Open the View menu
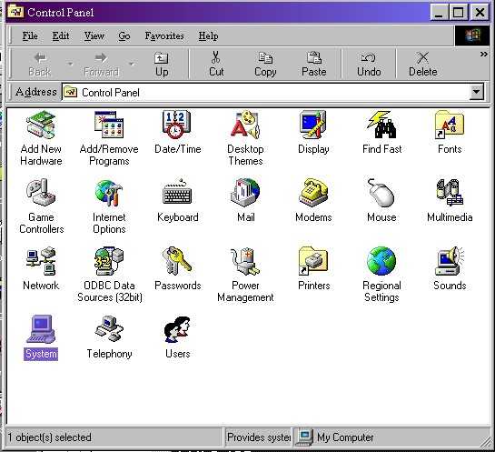Image resolution: width=495 pixels, height=452 pixels. [x=94, y=36]
